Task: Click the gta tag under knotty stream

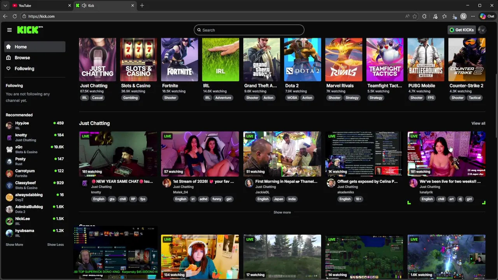Action: tap(112, 199)
